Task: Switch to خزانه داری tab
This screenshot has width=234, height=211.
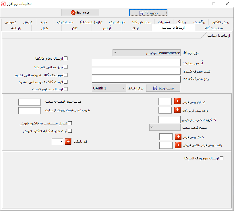Action: pos(117,22)
